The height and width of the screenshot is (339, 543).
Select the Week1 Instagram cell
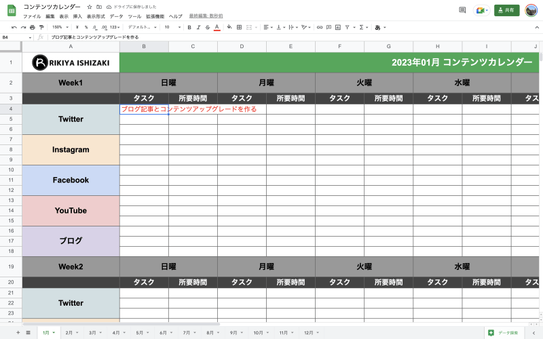(71, 150)
